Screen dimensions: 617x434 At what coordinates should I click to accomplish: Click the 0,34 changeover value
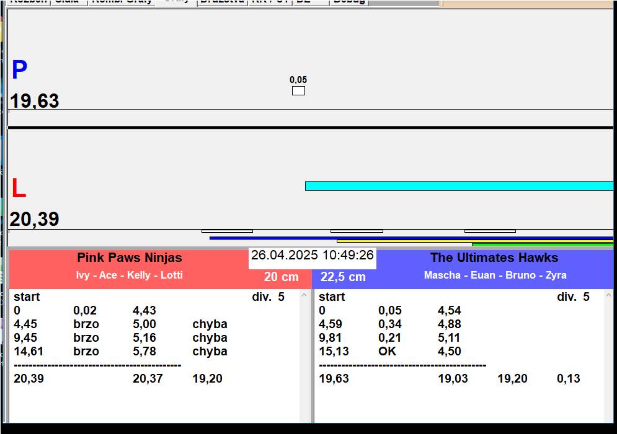(x=390, y=324)
